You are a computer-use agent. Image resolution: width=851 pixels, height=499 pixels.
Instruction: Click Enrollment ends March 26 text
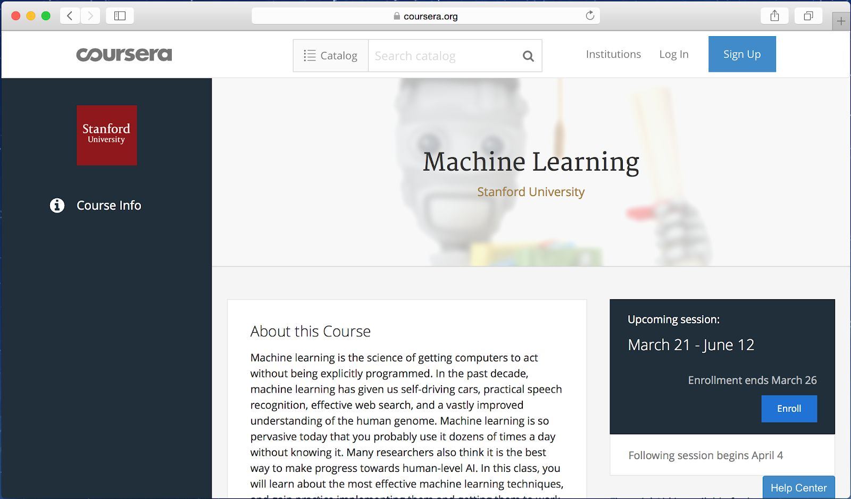click(x=752, y=380)
